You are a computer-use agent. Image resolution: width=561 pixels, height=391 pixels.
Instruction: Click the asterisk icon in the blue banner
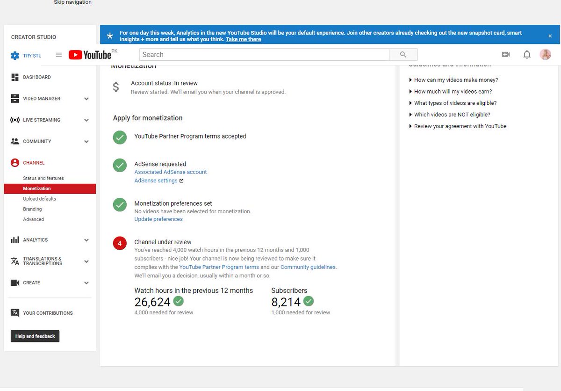click(x=110, y=36)
